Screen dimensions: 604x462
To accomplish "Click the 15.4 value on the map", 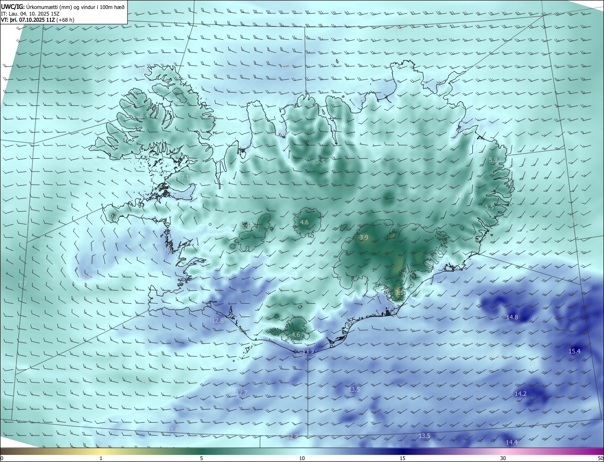I will (x=574, y=351).
